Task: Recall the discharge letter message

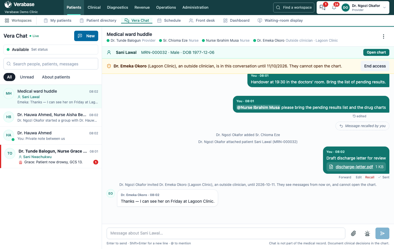Action: pos(370,177)
